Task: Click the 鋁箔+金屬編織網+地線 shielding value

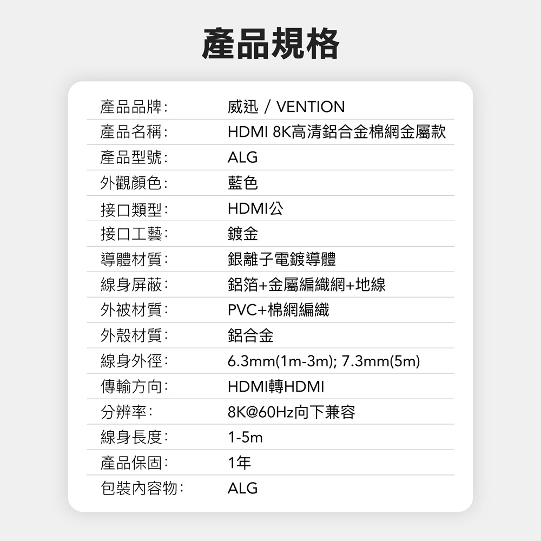Action: click(306, 285)
